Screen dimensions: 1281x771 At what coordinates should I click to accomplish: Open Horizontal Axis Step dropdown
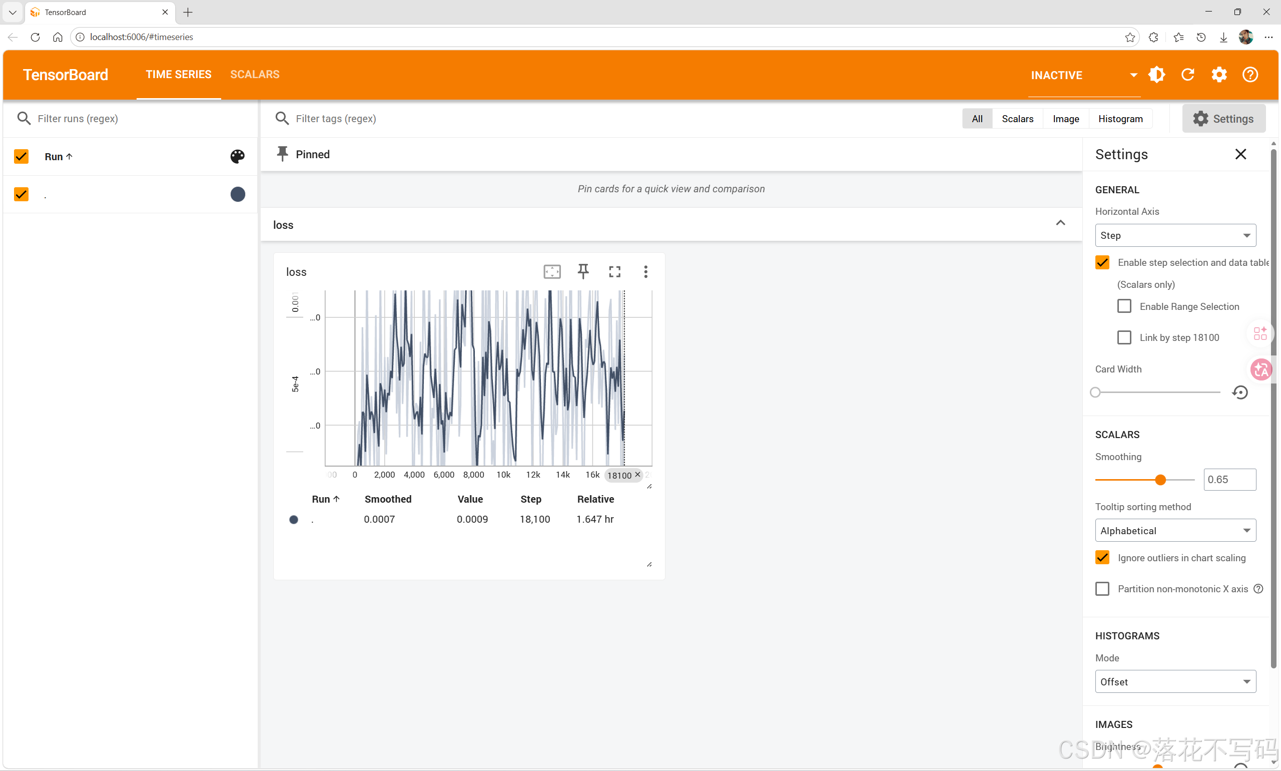(1175, 235)
